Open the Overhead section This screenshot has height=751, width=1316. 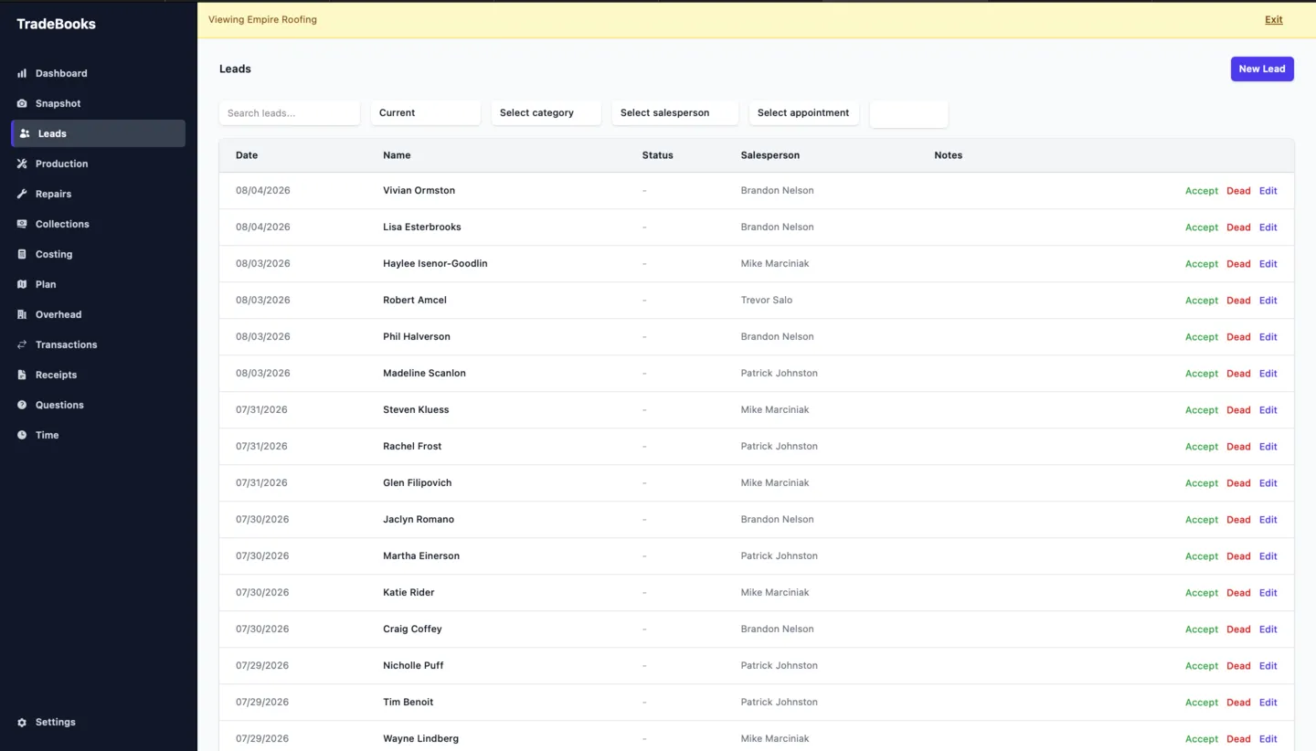click(x=98, y=314)
